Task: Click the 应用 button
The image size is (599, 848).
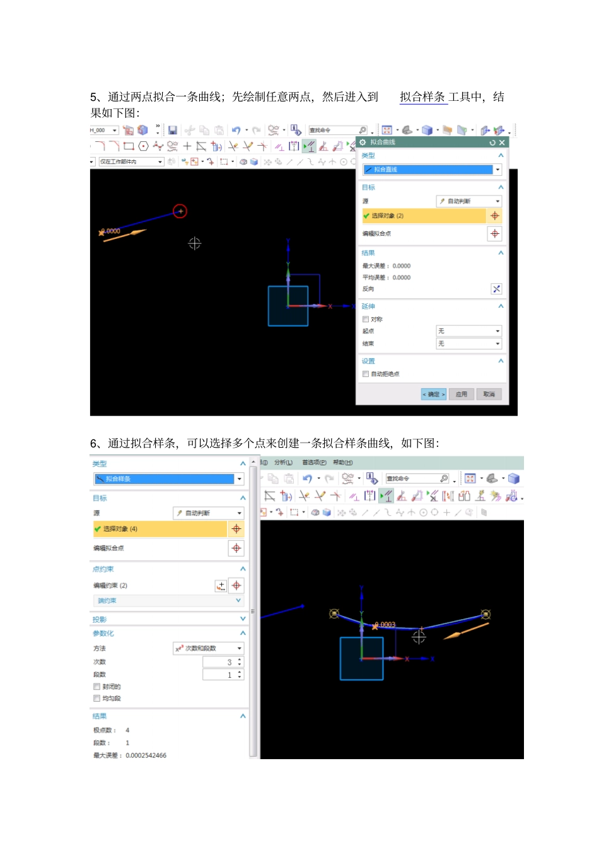Action: (462, 394)
